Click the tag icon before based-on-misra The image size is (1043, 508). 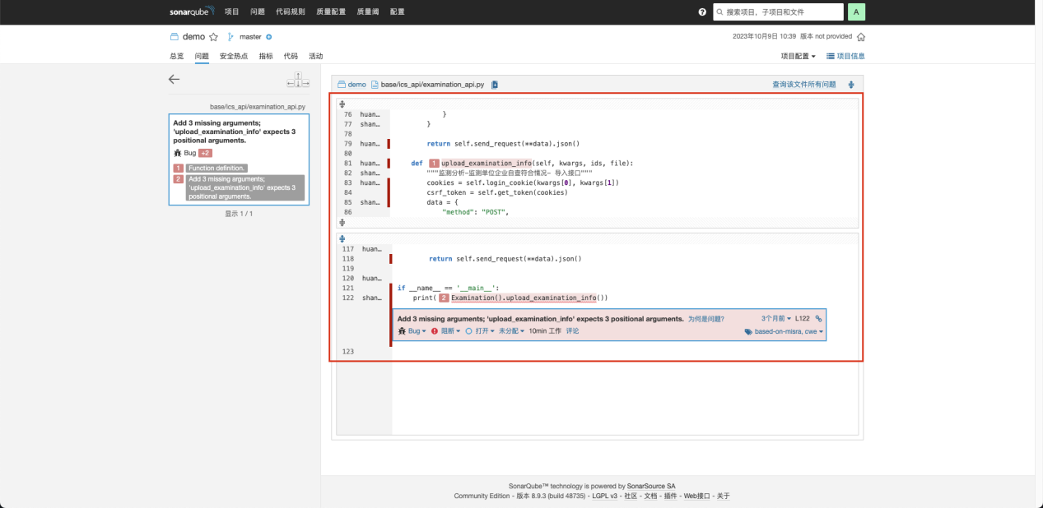(747, 331)
